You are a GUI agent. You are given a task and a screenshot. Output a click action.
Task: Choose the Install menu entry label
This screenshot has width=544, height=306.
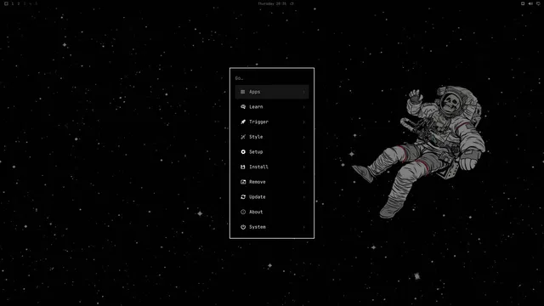coord(258,167)
